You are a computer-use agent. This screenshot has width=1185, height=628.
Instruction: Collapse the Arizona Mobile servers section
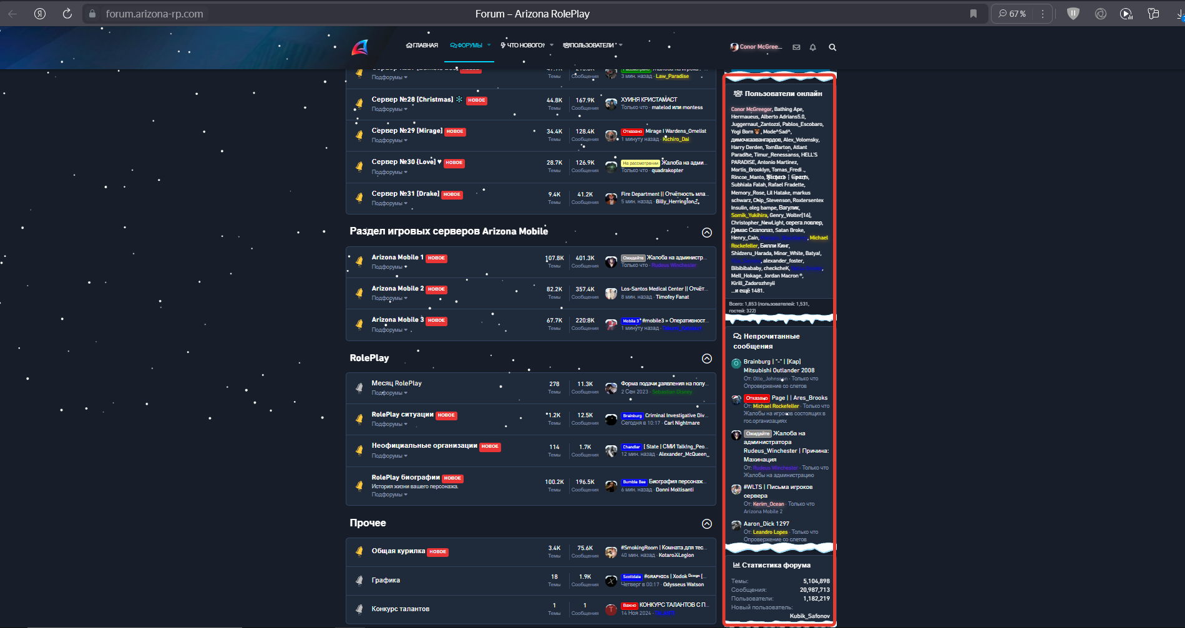(x=706, y=233)
